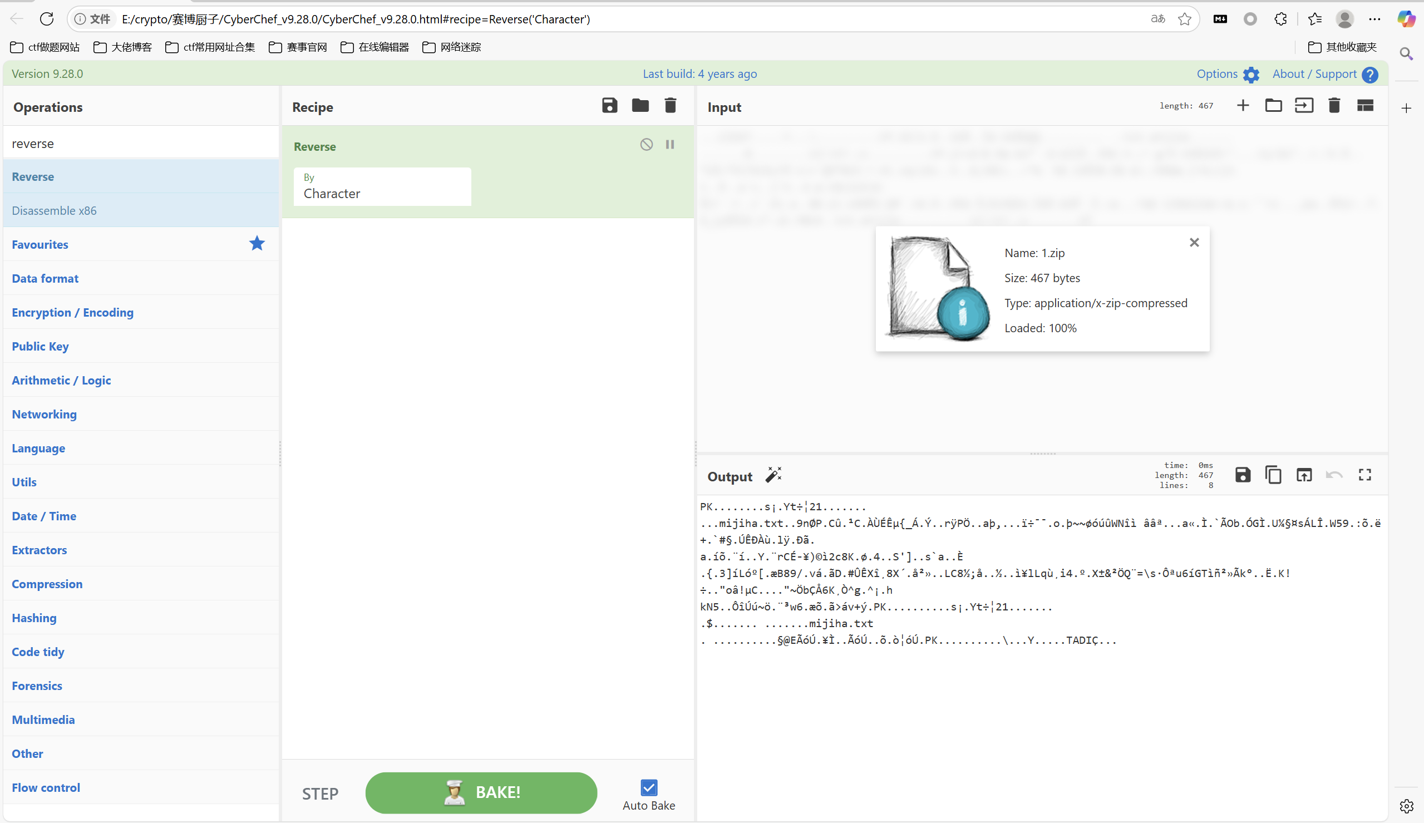
Task: Open the 在线编辑器 bookmark folder
Action: tap(375, 47)
